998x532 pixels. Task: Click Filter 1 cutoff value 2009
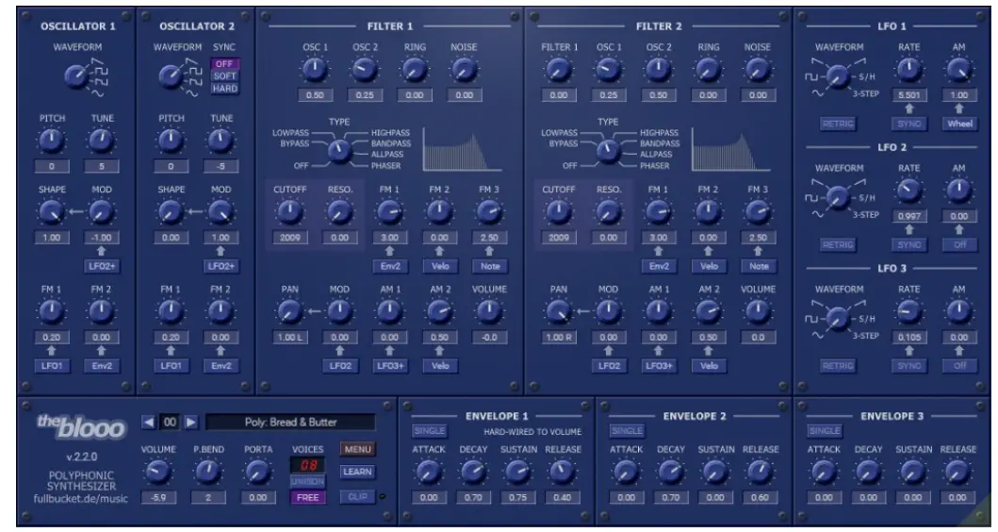289,238
